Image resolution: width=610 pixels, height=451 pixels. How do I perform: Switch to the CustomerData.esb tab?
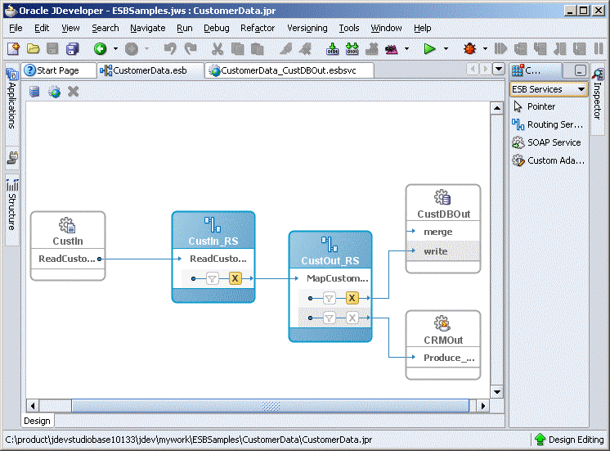click(150, 70)
